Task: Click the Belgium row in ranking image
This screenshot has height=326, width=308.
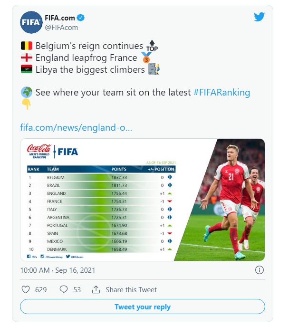Action: (x=100, y=177)
